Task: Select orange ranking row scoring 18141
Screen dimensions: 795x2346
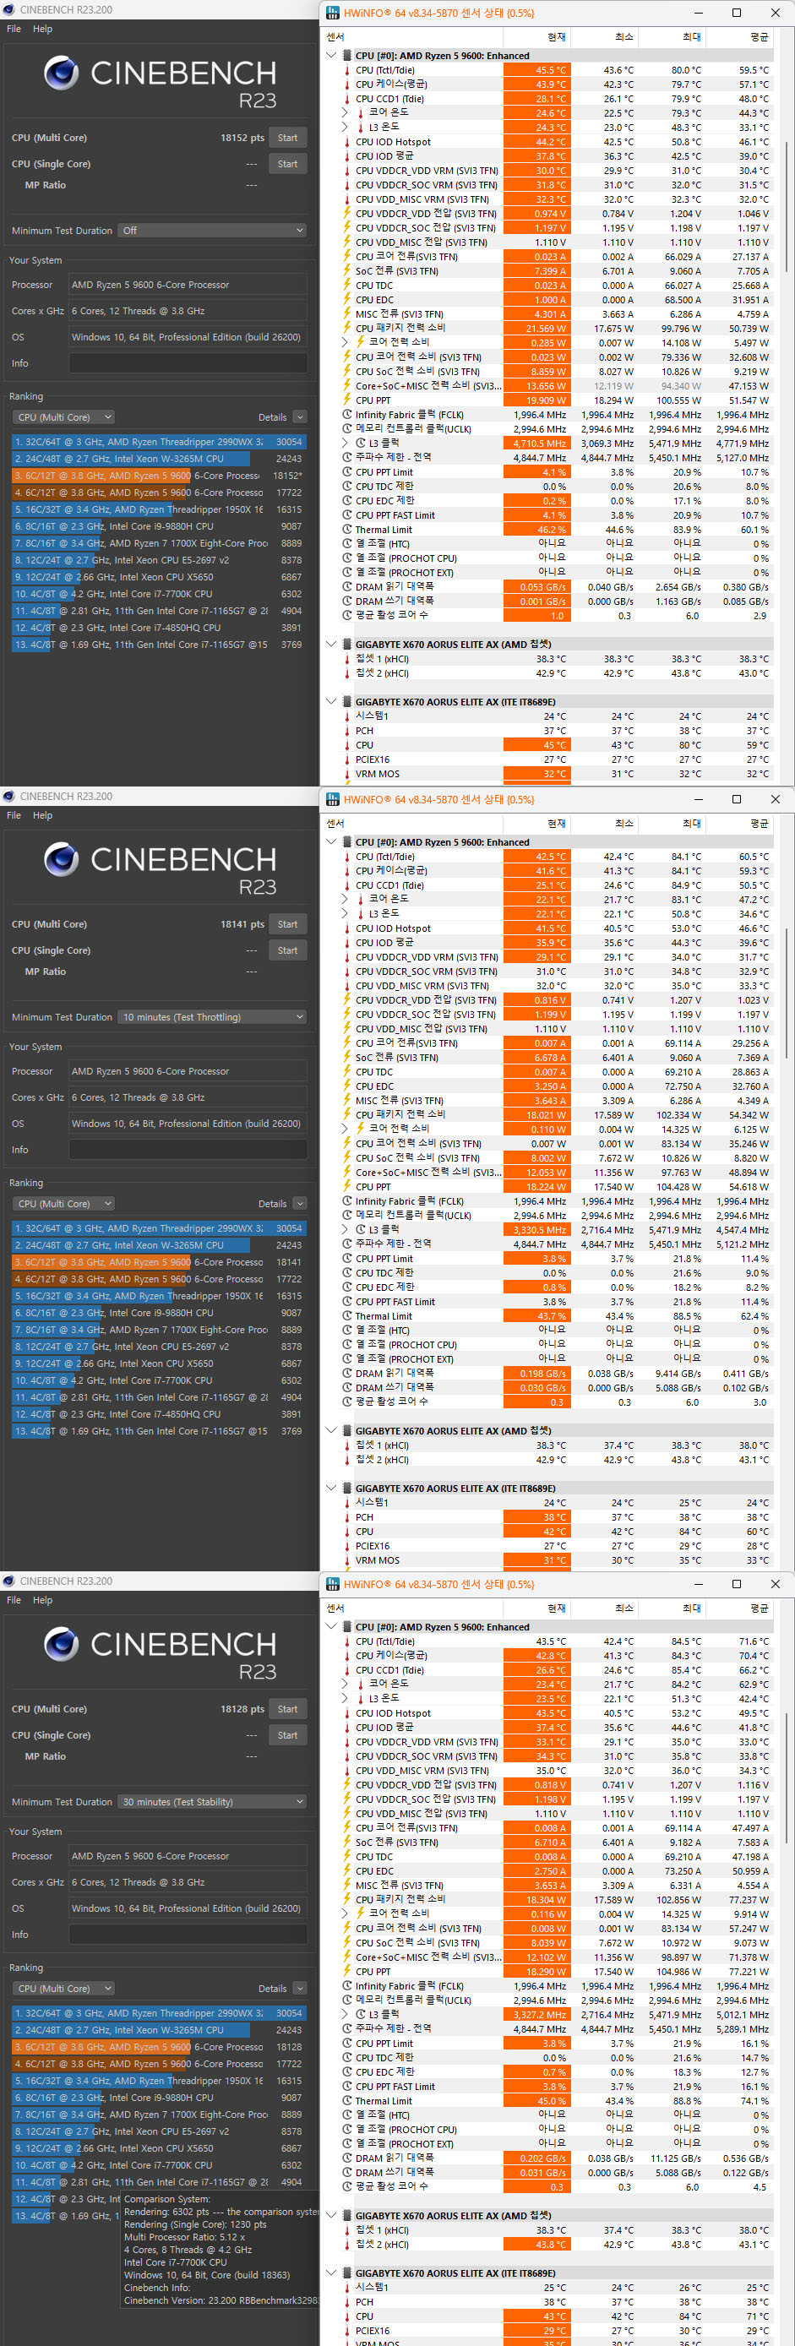Action: tap(160, 1262)
